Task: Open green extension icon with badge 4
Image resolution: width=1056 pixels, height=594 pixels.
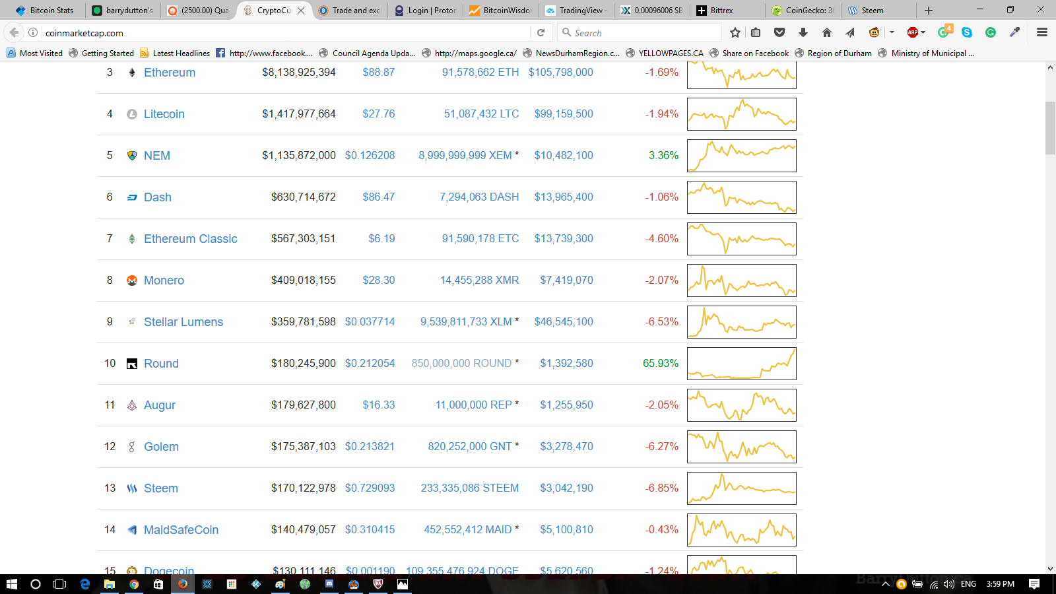Action: pos(944,31)
